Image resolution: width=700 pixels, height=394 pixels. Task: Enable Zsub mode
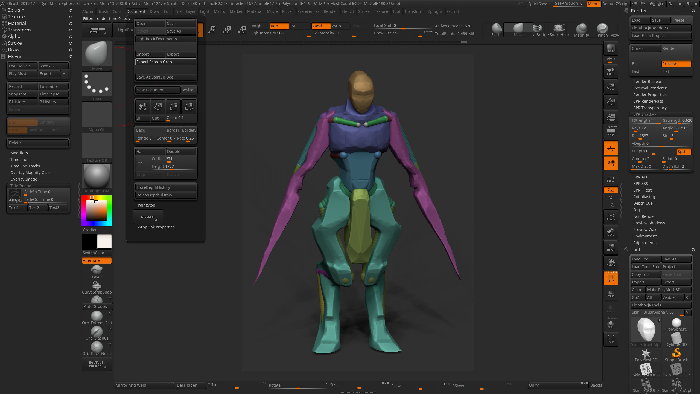(x=340, y=26)
